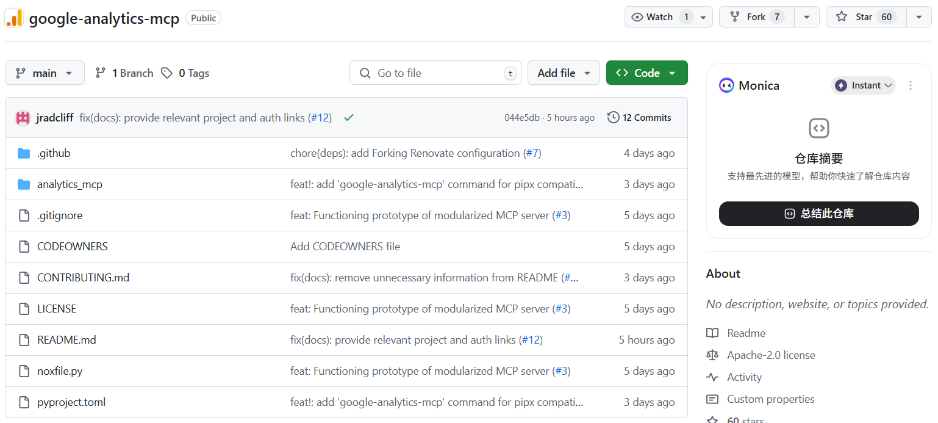Open Monica panel three-dot more options
The image size is (938, 423).
pyautogui.click(x=911, y=85)
